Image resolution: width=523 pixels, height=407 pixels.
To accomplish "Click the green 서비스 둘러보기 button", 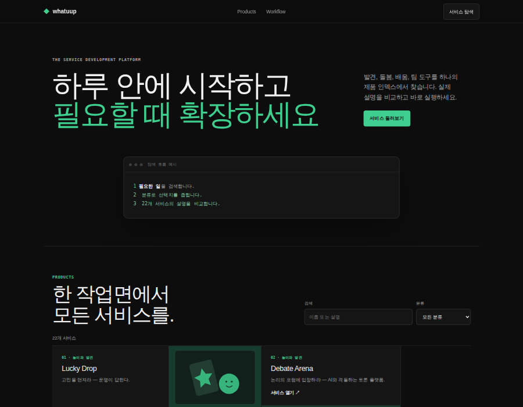I will 386,119.
